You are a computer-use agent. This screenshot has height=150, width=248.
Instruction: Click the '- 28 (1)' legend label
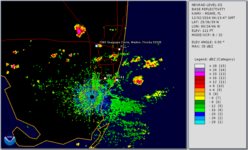[216, 122]
